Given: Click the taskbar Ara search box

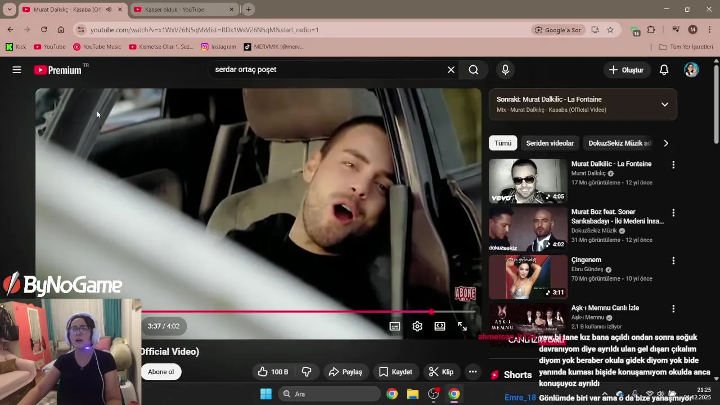Looking at the screenshot, I should pyautogui.click(x=329, y=394).
